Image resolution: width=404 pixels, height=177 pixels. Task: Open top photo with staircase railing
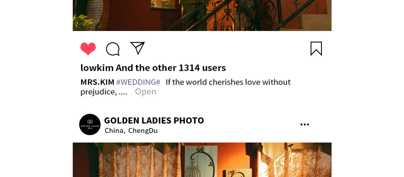[202, 15]
